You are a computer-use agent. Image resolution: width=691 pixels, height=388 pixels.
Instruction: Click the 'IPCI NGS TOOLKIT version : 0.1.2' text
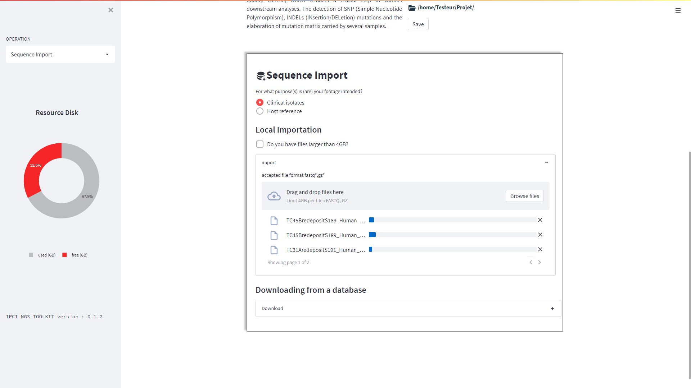[x=54, y=317]
